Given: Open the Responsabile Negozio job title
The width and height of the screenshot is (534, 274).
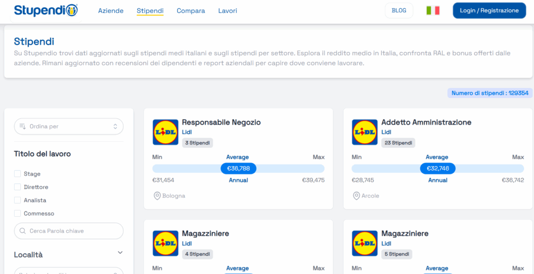Looking at the screenshot, I should pos(221,122).
